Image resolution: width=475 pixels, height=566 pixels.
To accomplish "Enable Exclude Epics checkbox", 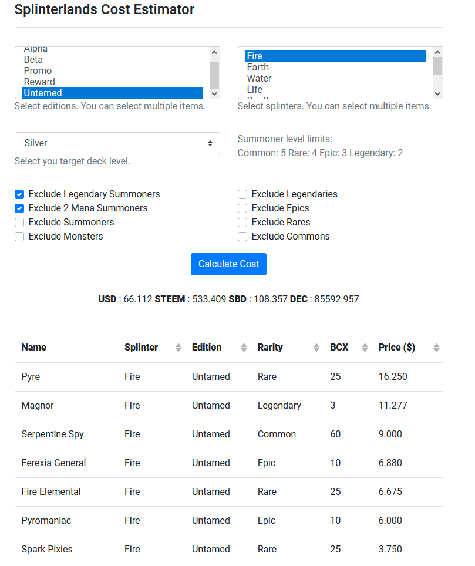I will tap(242, 208).
